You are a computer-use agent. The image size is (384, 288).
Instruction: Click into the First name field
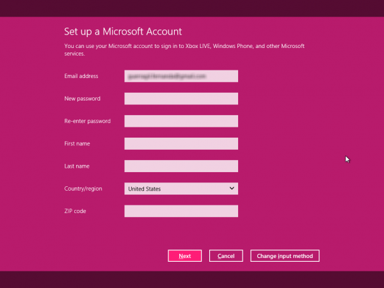181,143
